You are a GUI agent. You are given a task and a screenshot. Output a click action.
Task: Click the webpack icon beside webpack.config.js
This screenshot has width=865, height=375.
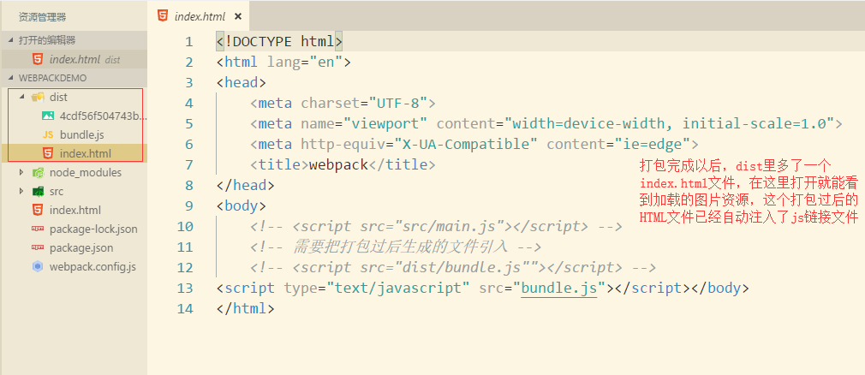tap(38, 267)
